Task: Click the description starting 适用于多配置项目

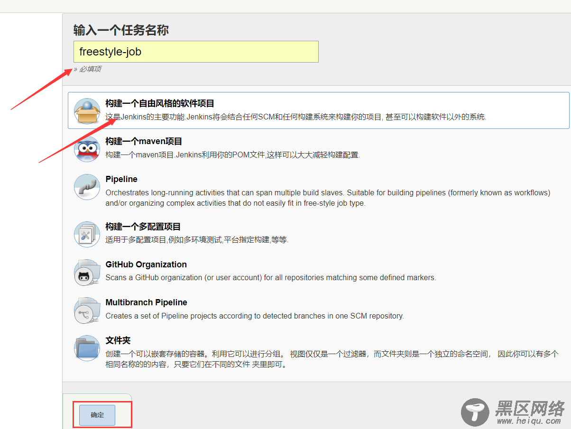Action: click(197, 240)
